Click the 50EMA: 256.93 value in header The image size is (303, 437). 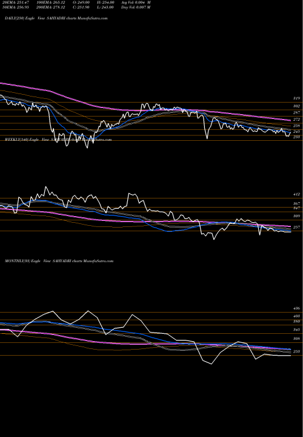pyautogui.click(x=15, y=7)
